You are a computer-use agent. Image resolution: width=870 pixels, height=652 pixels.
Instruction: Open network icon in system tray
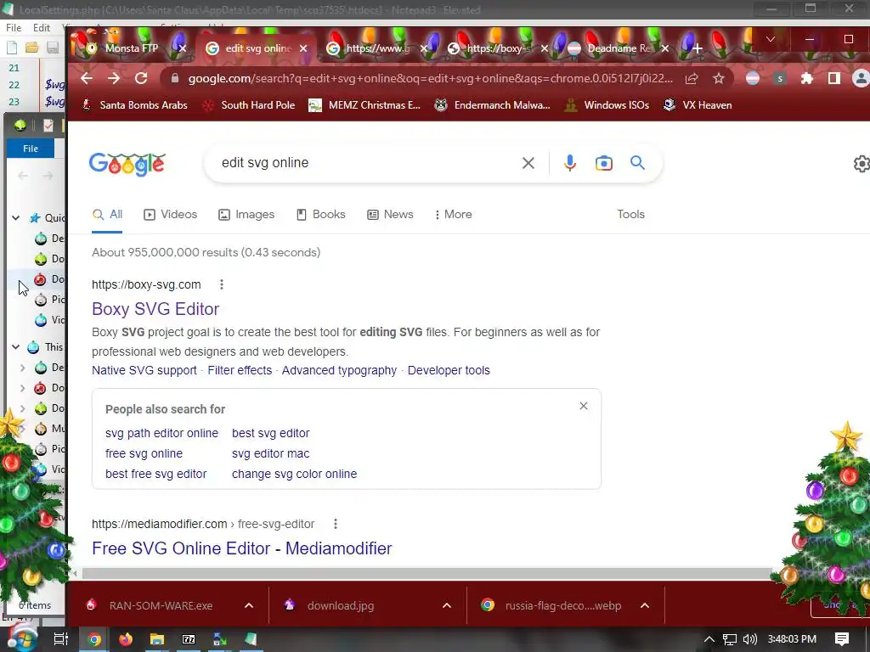[730, 639]
